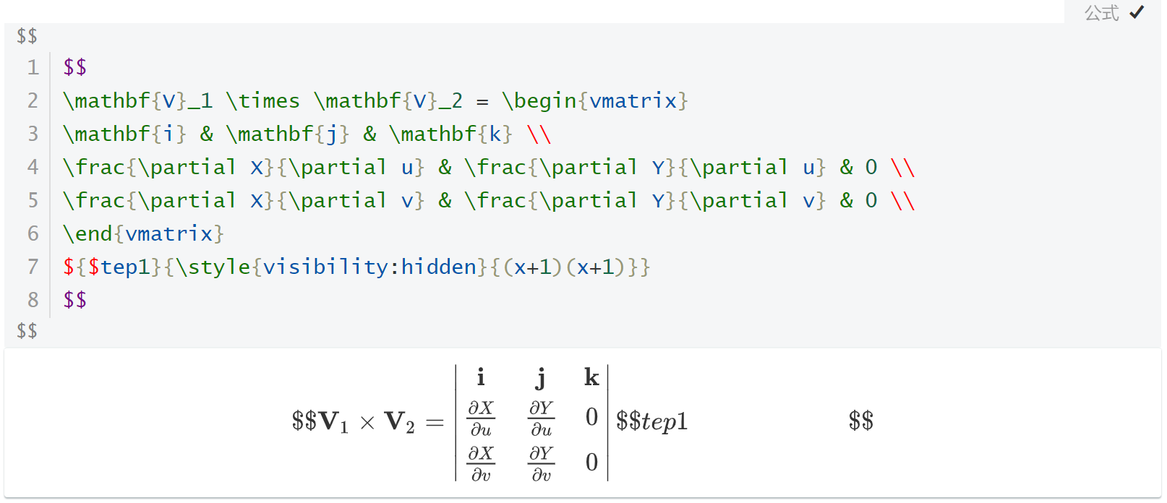This screenshot has height=503, width=1167.
Task: Click the checkmark icon next to 公式
Action: tap(1137, 12)
